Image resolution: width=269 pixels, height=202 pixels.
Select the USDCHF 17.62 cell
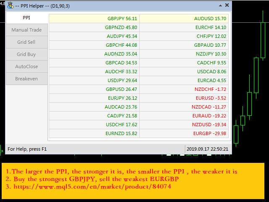94,125
